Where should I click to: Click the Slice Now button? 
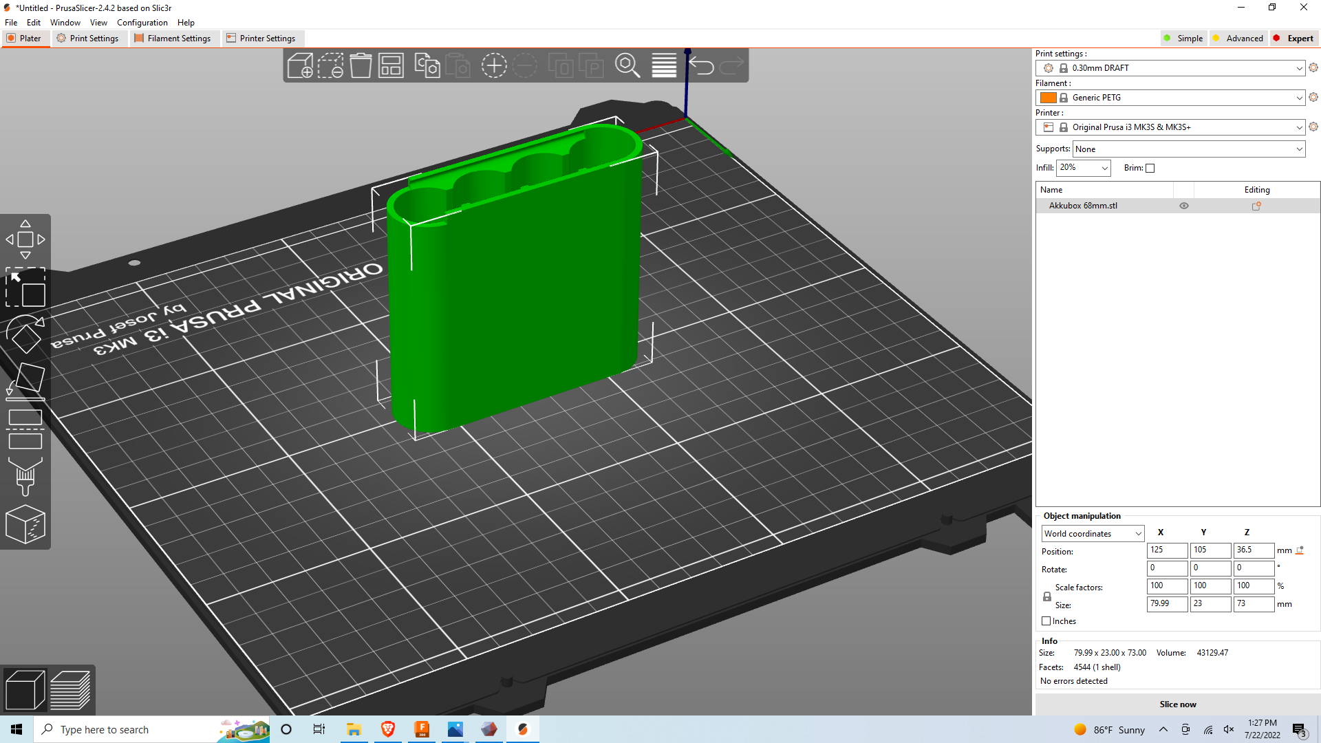click(1178, 703)
